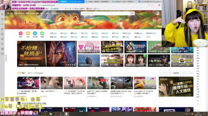Select the first carousel dot on the banner
Screen dimensions: 208x116
click(x=66, y=65)
